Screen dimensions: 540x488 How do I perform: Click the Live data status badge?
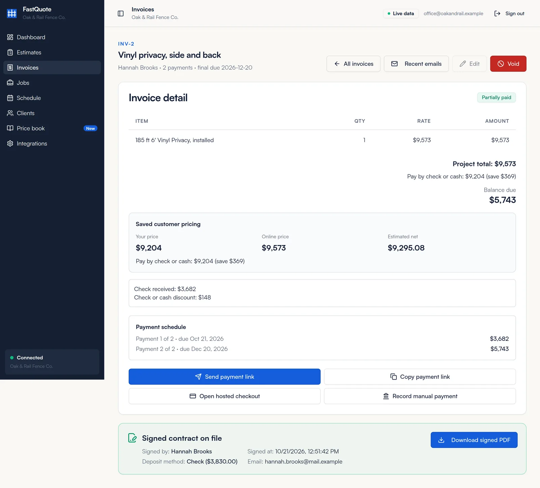point(401,13)
